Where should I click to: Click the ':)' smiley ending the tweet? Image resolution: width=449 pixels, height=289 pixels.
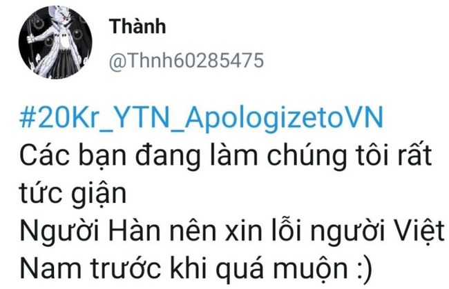click(x=365, y=269)
